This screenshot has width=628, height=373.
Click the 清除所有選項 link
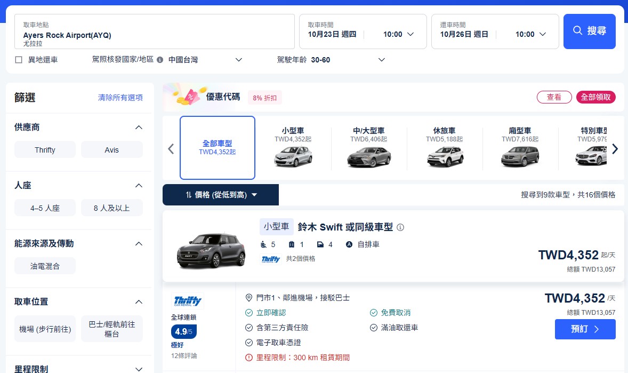pyautogui.click(x=120, y=98)
